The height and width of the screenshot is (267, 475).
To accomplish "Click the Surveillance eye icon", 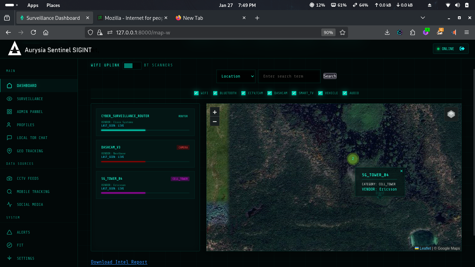I will (9, 99).
